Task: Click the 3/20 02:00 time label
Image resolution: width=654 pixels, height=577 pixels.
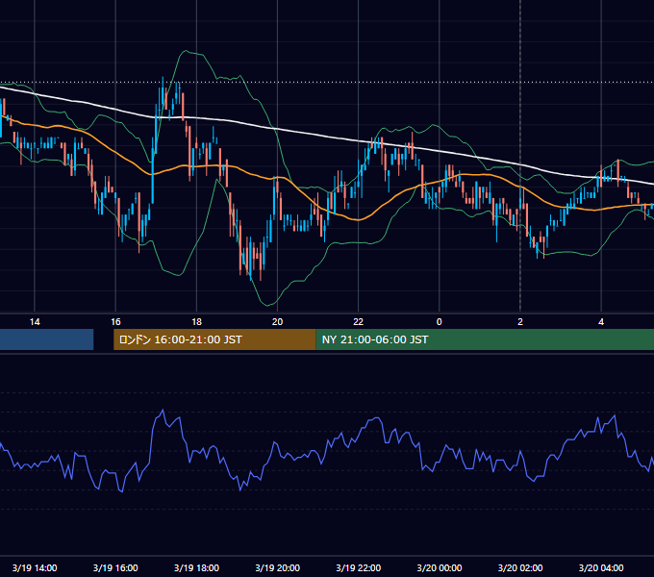Action: tap(520, 567)
